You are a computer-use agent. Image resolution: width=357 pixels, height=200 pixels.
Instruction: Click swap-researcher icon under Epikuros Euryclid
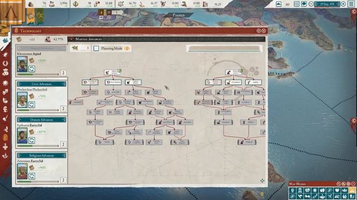click(32, 141)
